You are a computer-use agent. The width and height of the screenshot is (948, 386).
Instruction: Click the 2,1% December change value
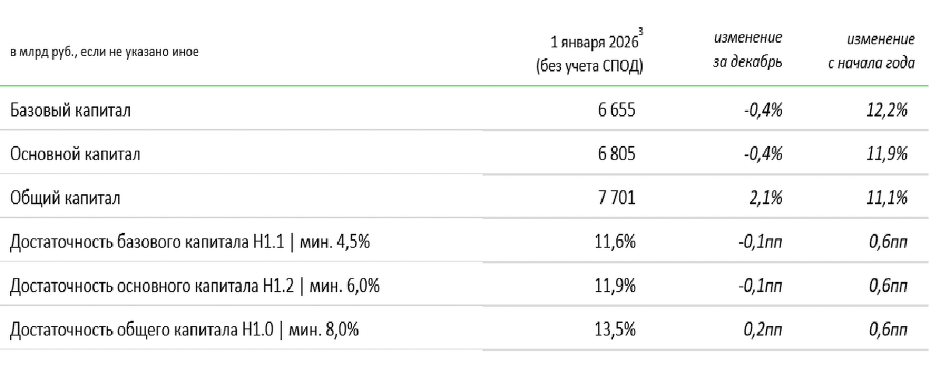pos(766,198)
